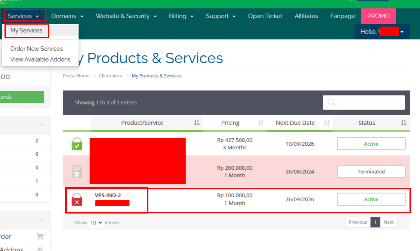This screenshot has width=420, height=251.
Task: Click Rp 100.000,00 price cell
Action: point(235,195)
